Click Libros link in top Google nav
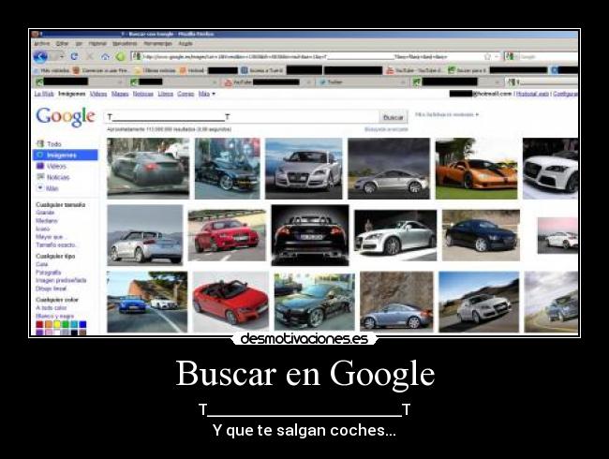Viewport: 609px width, 459px height. point(166,94)
